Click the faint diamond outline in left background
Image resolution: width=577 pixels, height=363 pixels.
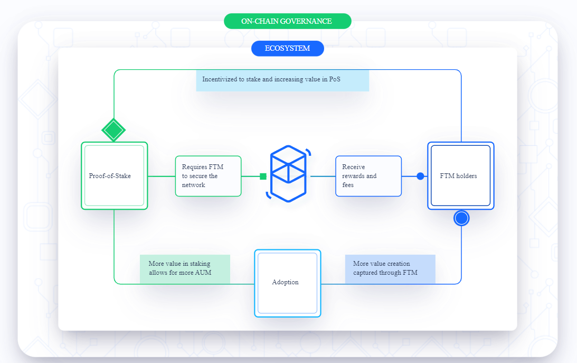37,97
